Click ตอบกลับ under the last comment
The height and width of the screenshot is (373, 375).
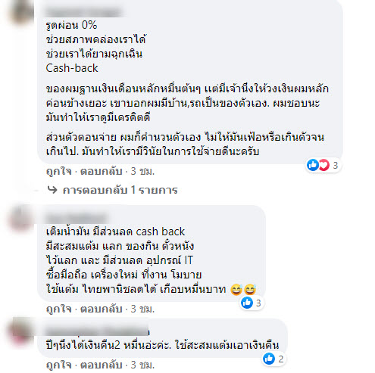click(102, 365)
